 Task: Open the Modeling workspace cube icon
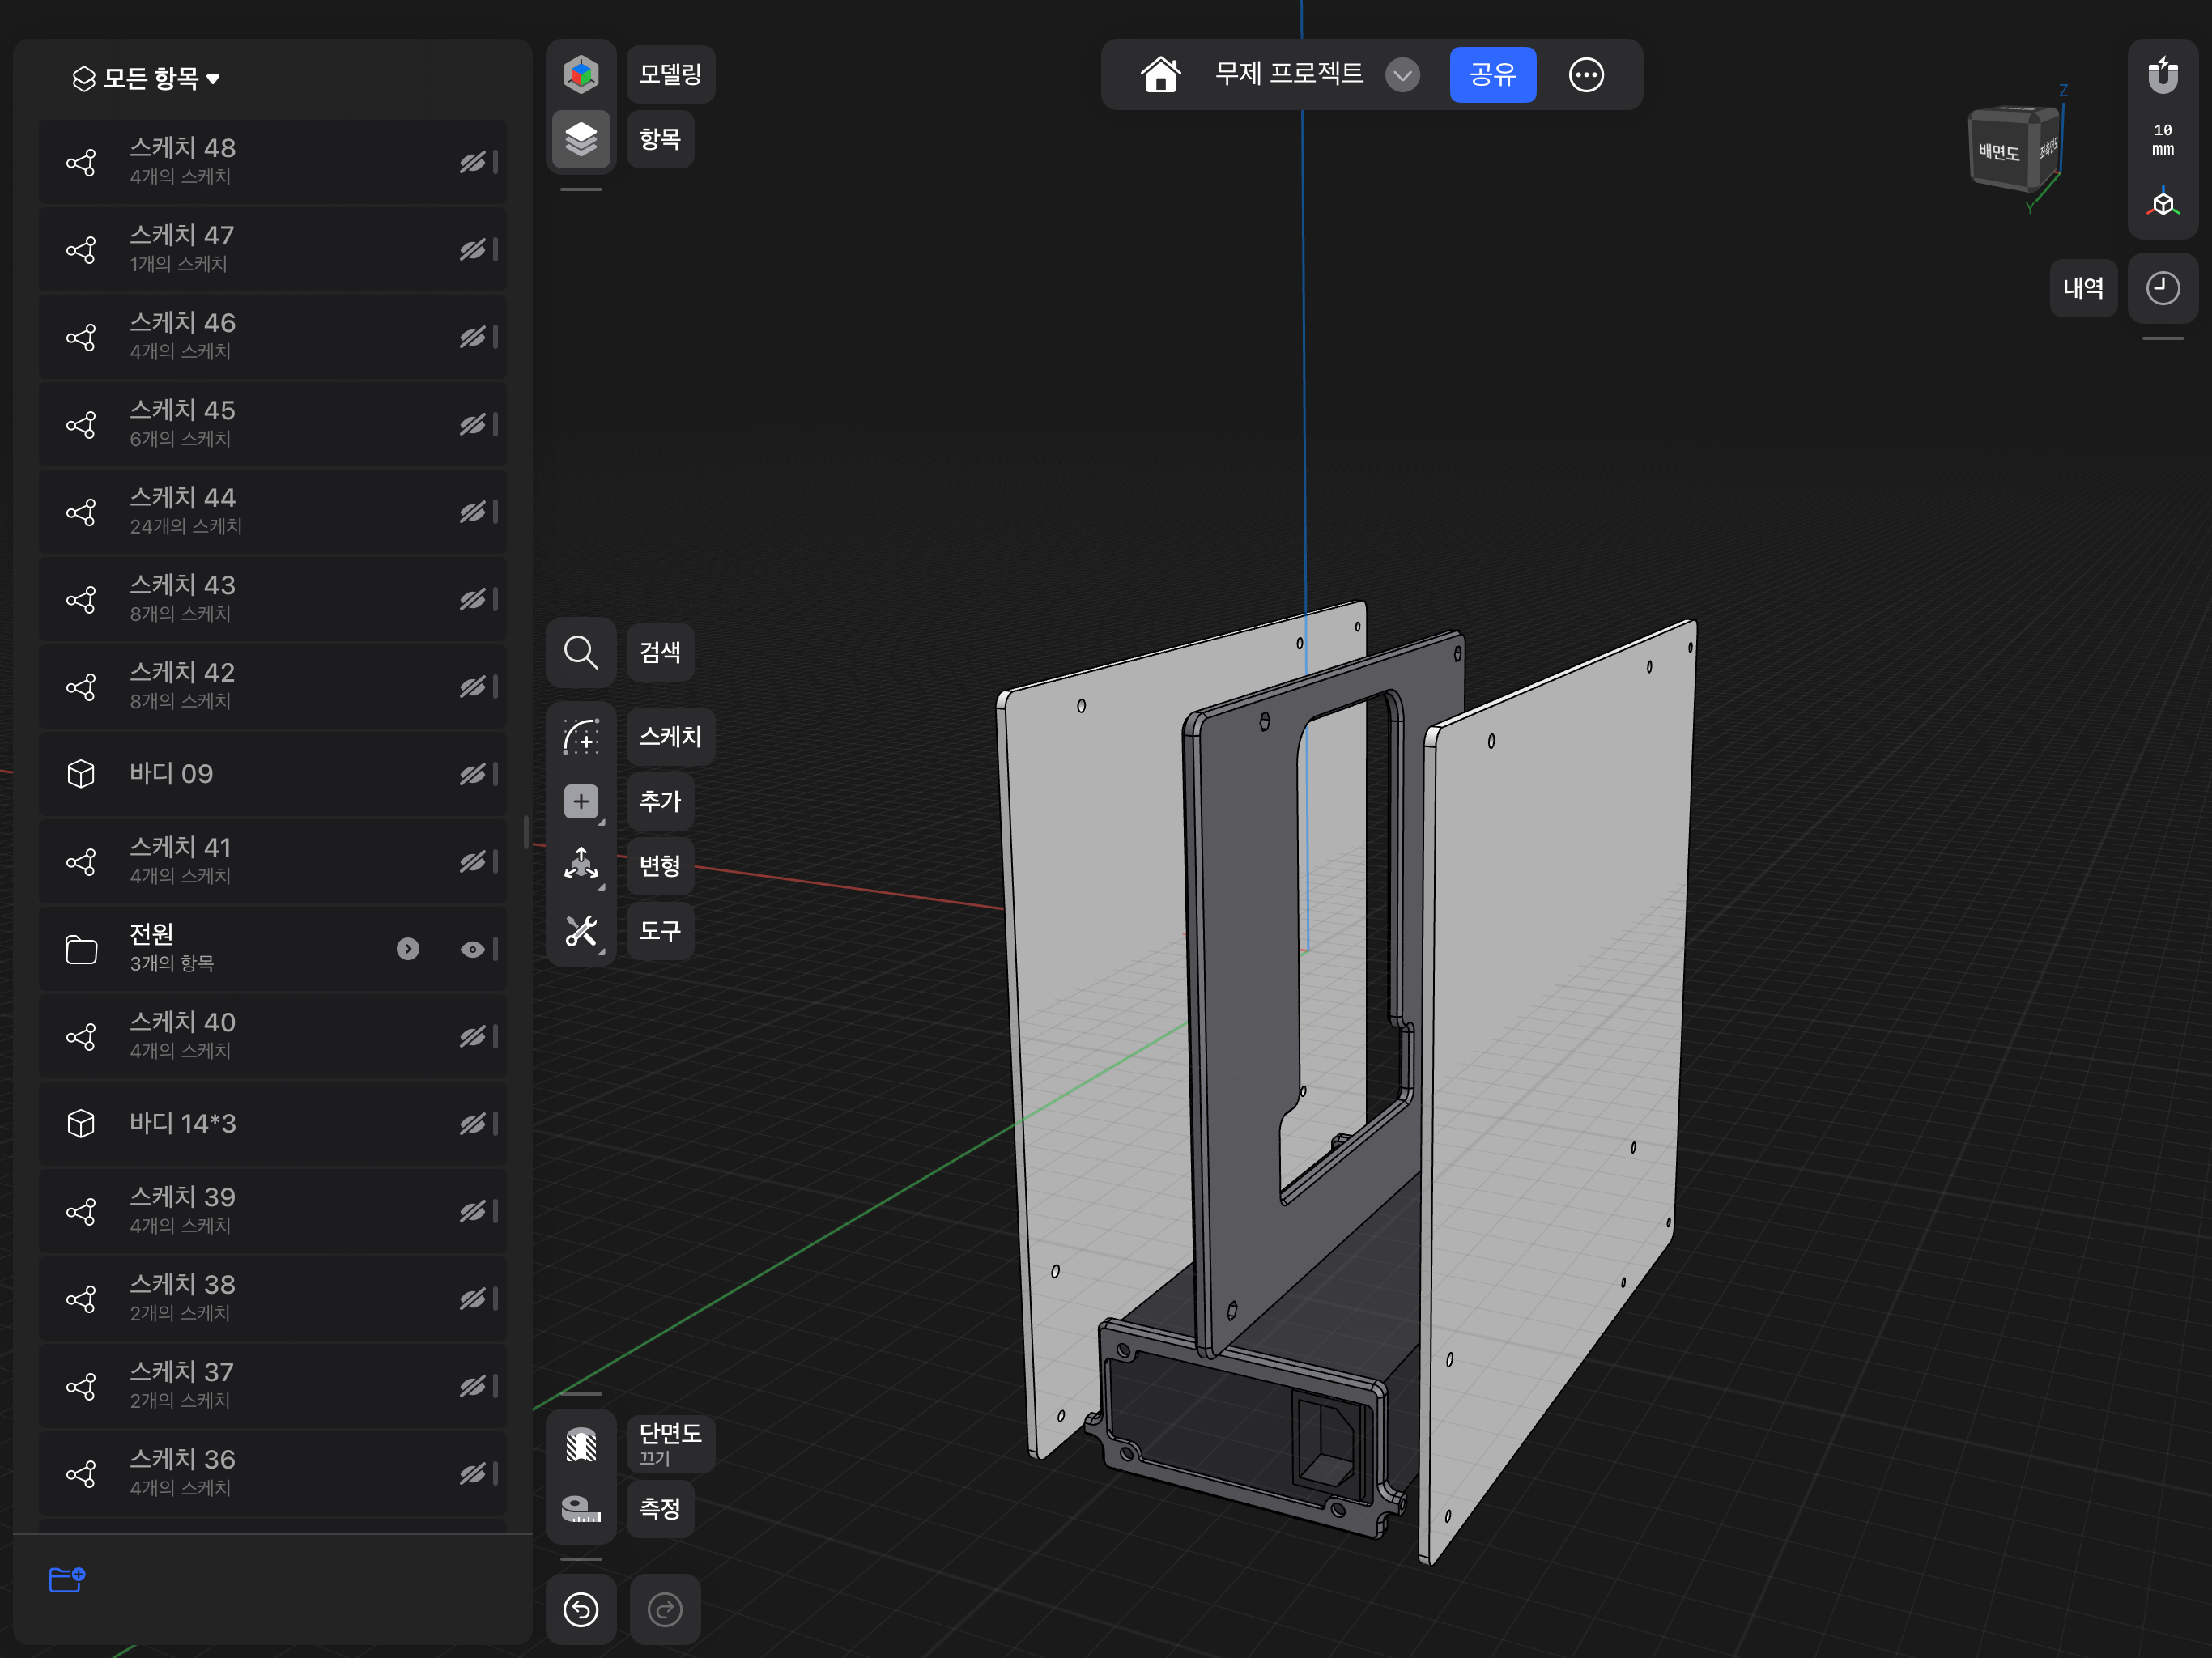click(x=581, y=74)
